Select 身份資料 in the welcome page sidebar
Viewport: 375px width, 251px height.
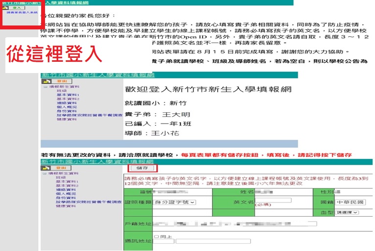[67, 111]
